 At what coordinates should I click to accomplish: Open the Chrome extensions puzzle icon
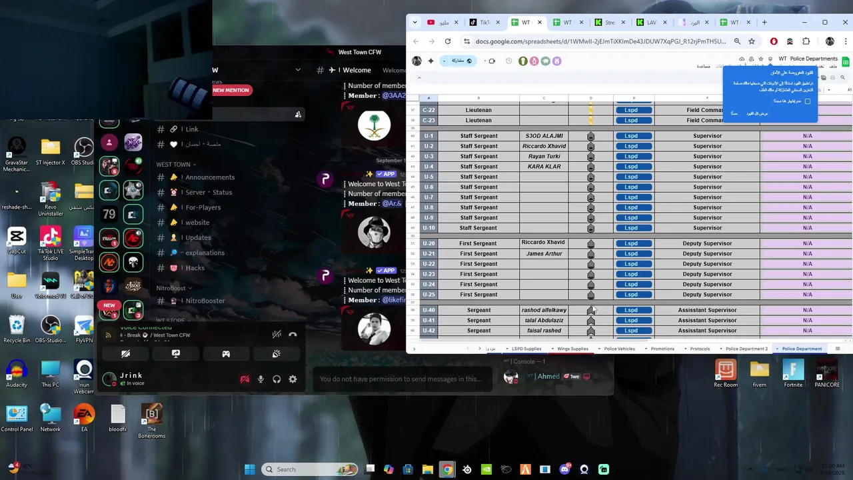[x=806, y=41]
